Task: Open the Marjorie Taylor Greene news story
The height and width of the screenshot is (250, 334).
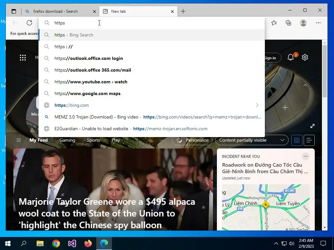Action: pyautogui.click(x=113, y=189)
